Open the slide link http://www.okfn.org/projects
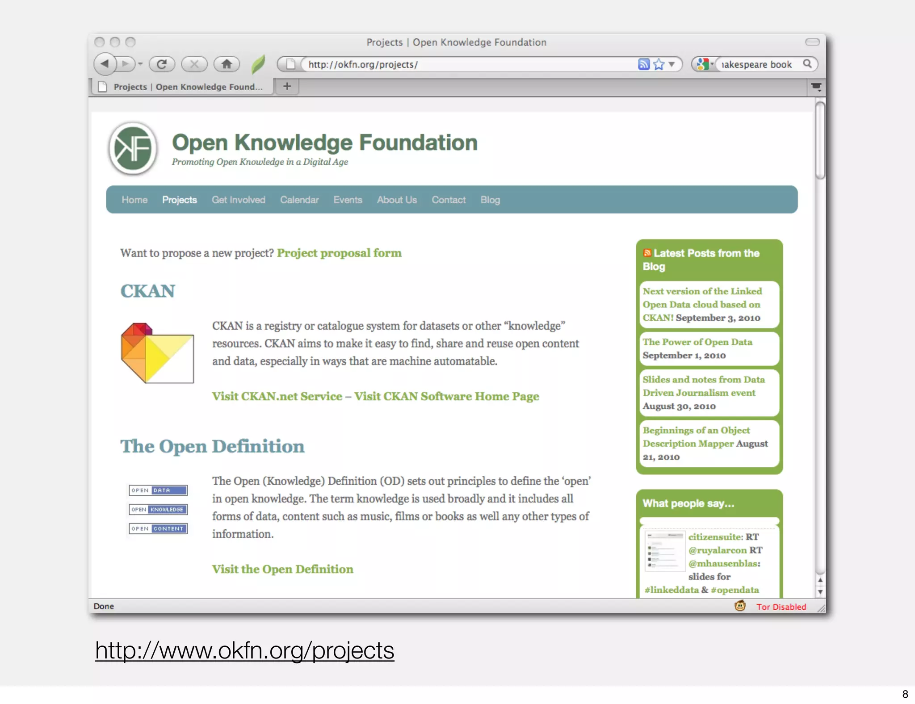 coord(245,650)
